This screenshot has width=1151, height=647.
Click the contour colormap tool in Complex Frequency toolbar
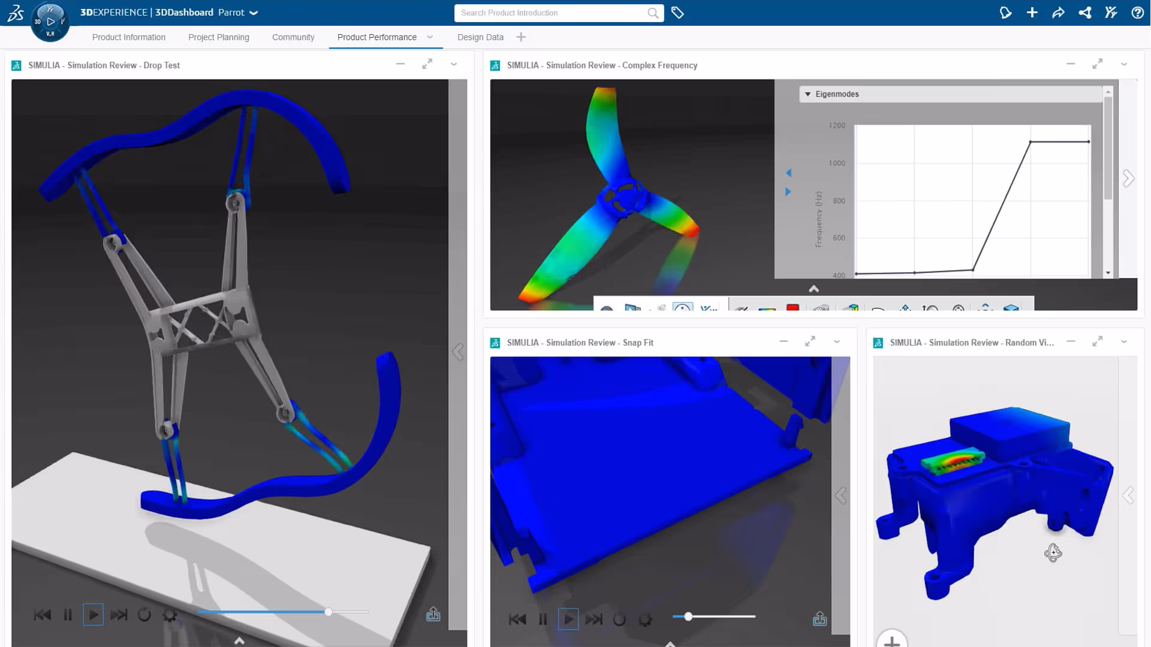[x=767, y=308]
